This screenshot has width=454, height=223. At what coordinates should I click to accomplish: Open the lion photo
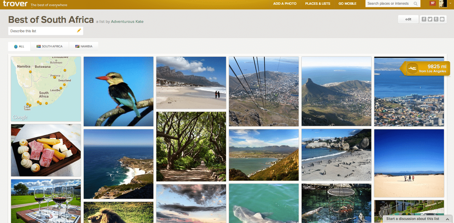tap(118, 212)
